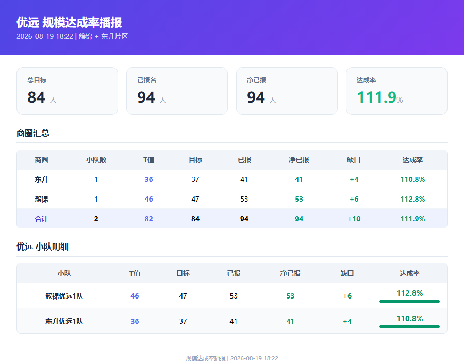Click the 总目标 card value 84

pyautogui.click(x=37, y=97)
